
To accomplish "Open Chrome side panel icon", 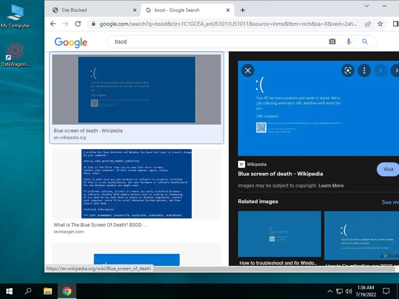I will (x=395, y=24).
